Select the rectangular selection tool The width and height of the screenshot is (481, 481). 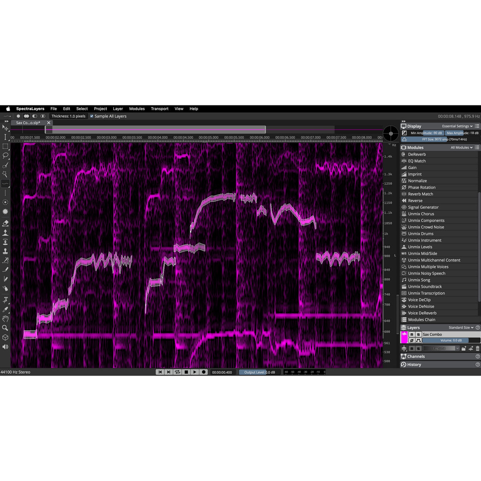pos(5,146)
